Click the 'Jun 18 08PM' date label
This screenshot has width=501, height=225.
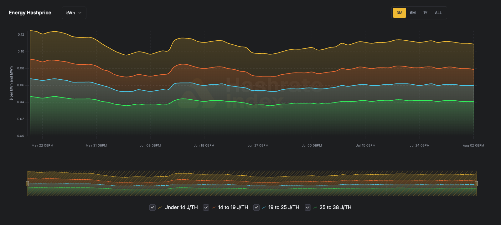coord(204,146)
